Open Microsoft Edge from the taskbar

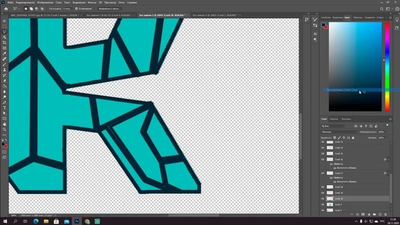coord(36,221)
